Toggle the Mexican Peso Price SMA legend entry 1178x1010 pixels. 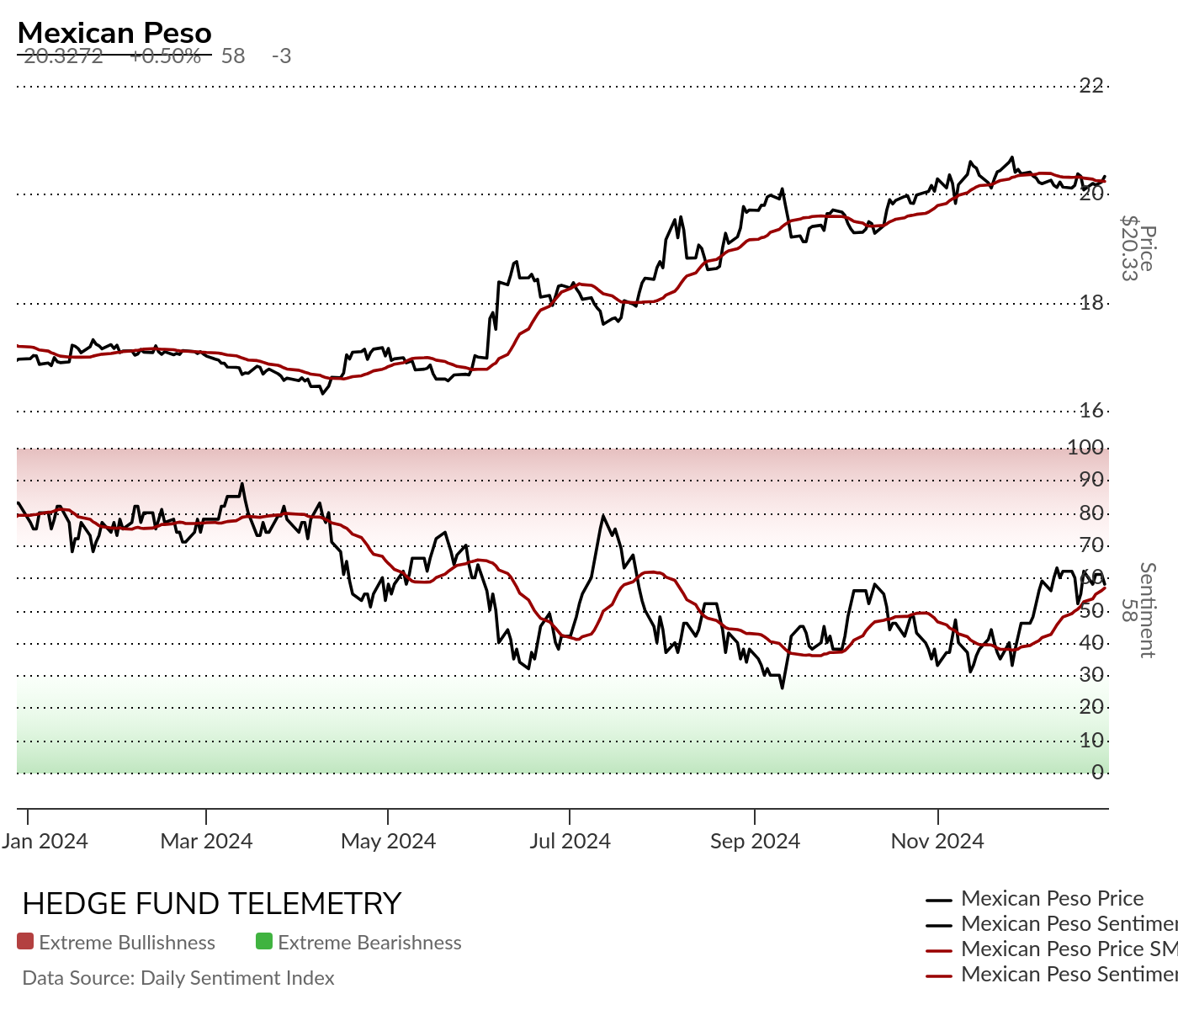coord(1052,949)
